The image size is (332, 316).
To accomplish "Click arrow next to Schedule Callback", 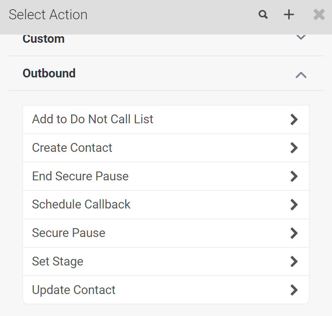I will tap(294, 204).
